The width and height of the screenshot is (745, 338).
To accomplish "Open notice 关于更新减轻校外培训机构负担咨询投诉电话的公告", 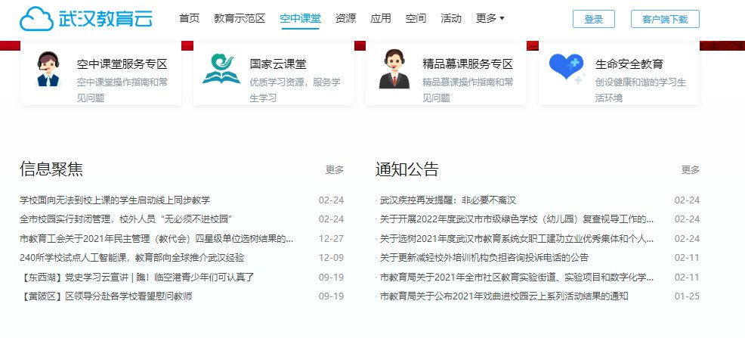I will point(484,258).
